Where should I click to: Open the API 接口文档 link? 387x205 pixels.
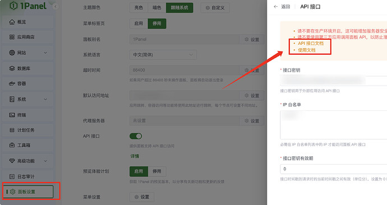click(x=311, y=43)
